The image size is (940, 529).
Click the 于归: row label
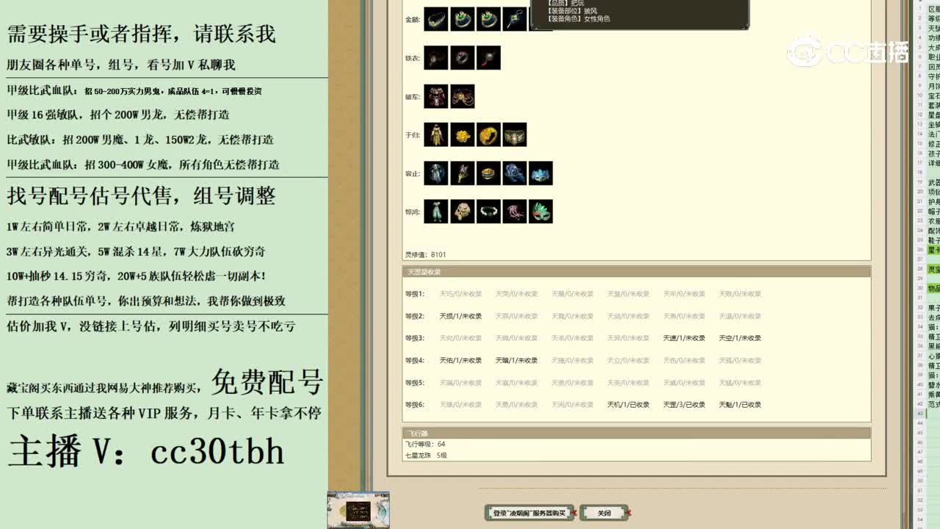coord(413,135)
